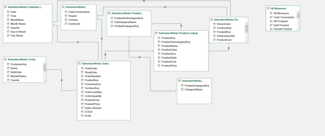The width and height of the screenshot is (325, 136).
Task: Select the Customer-to-Sales relationship filter direction marker
Action: pos(62,80)
